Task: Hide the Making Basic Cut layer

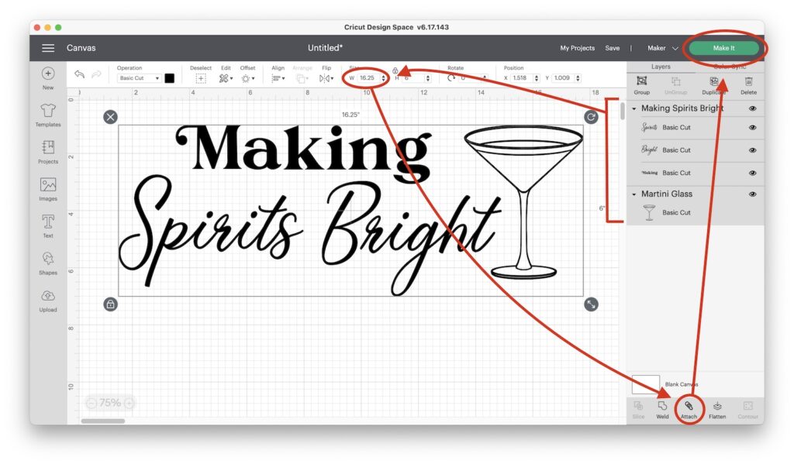Action: (x=752, y=173)
